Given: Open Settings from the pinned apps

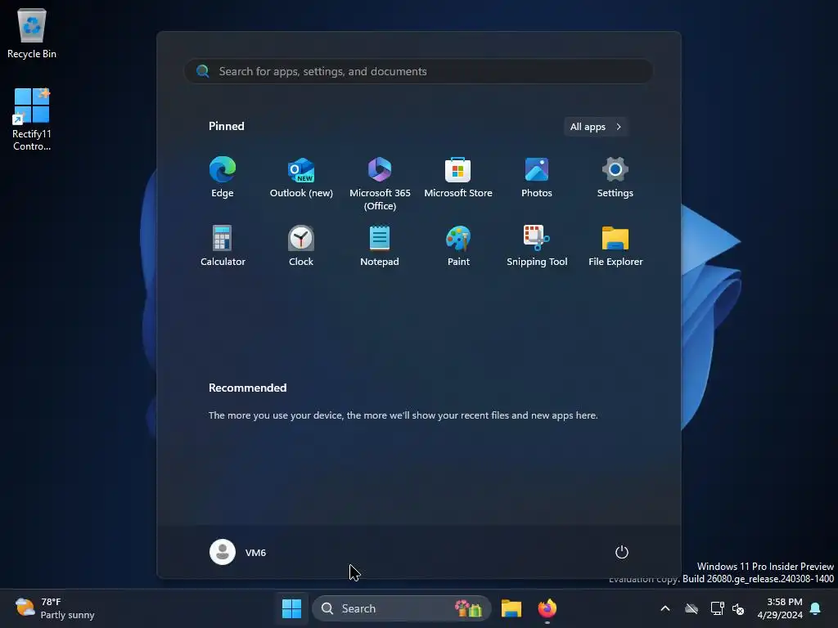Looking at the screenshot, I should pos(615,177).
